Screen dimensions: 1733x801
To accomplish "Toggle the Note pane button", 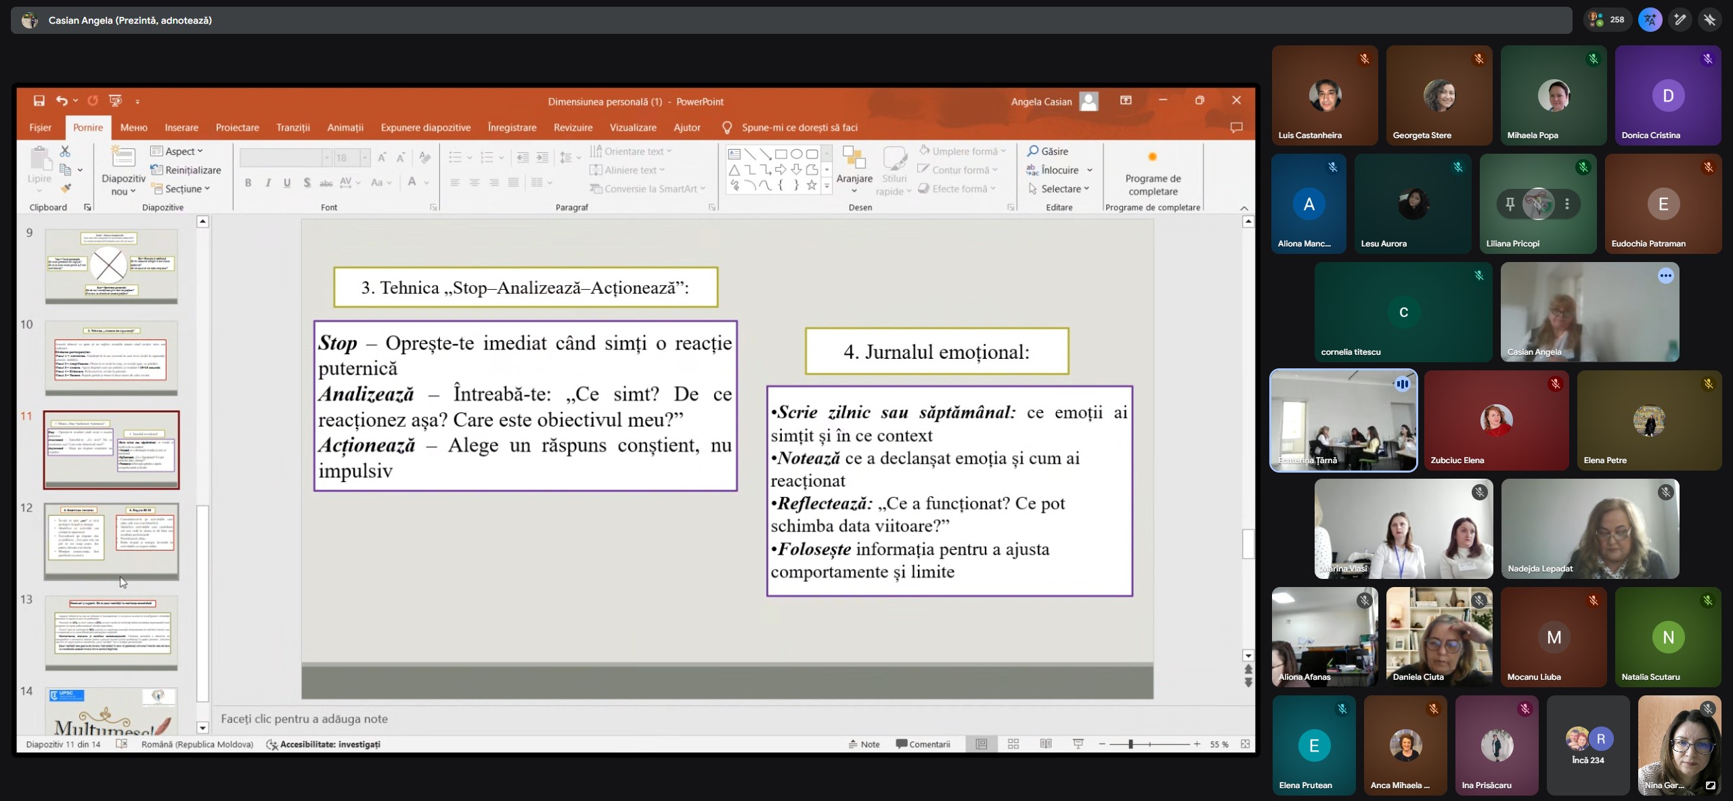I will (x=864, y=744).
